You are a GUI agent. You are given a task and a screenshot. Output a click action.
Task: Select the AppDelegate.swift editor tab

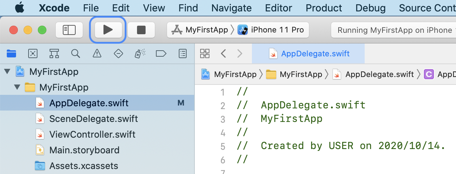[x=308, y=54]
